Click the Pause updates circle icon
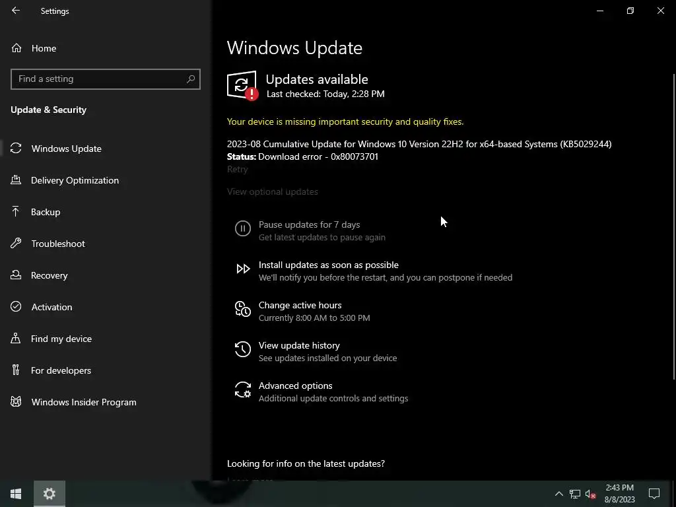Screen dimensions: 676x507 point(243,228)
